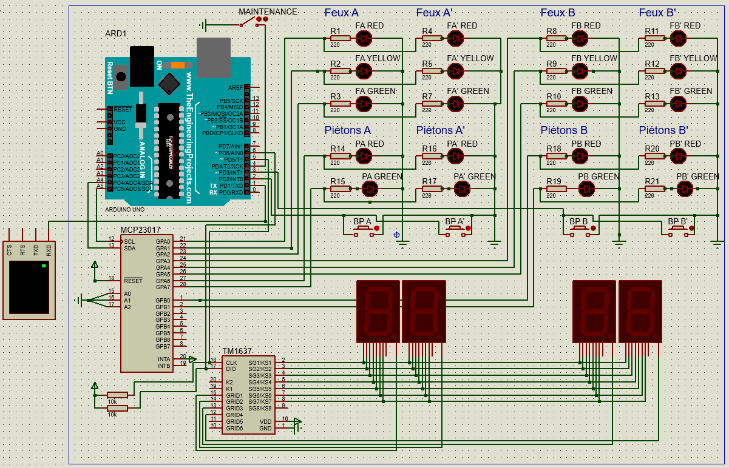Viewport: 729px width, 468px height.
Task: Open the virtual terminal screen
Action: pos(28,287)
